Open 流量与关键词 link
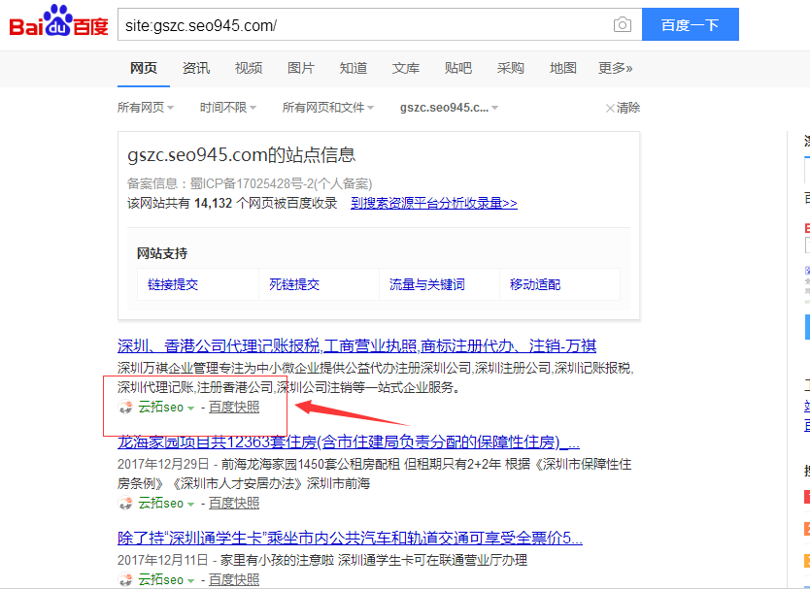This screenshot has width=810, height=589. [x=427, y=284]
